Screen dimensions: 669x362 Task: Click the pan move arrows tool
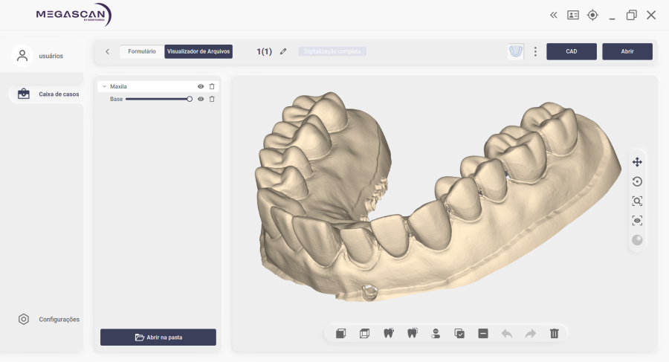pos(637,162)
